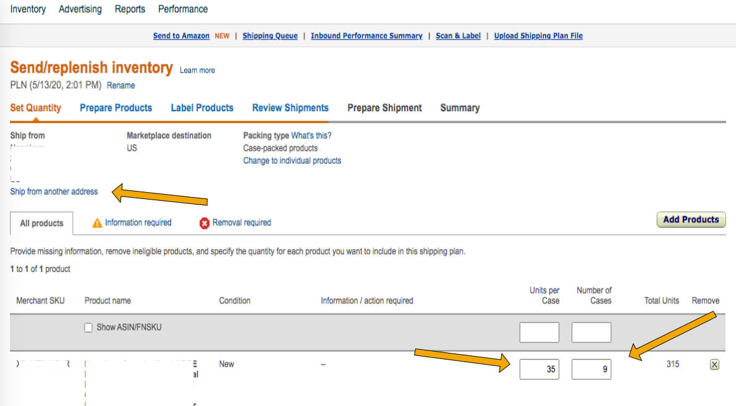The height and width of the screenshot is (406, 736).
Task: Click the yellow Information required warning icon
Action: 98,222
